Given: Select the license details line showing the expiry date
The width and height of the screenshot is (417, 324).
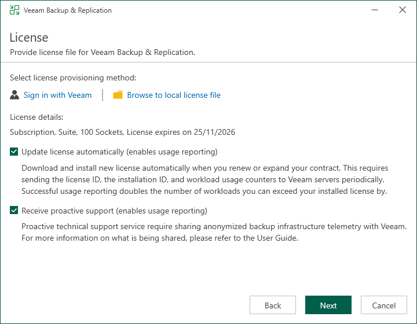Looking at the screenshot, I should point(122,132).
